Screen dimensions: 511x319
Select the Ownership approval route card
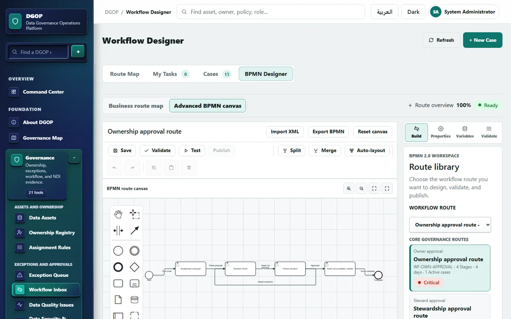click(450, 268)
